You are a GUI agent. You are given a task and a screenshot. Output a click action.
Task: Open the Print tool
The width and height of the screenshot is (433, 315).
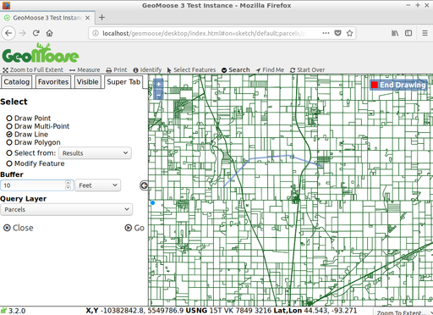[117, 69]
